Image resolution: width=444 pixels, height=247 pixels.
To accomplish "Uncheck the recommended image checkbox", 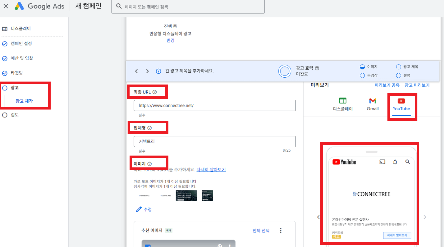I will [x=148, y=246].
